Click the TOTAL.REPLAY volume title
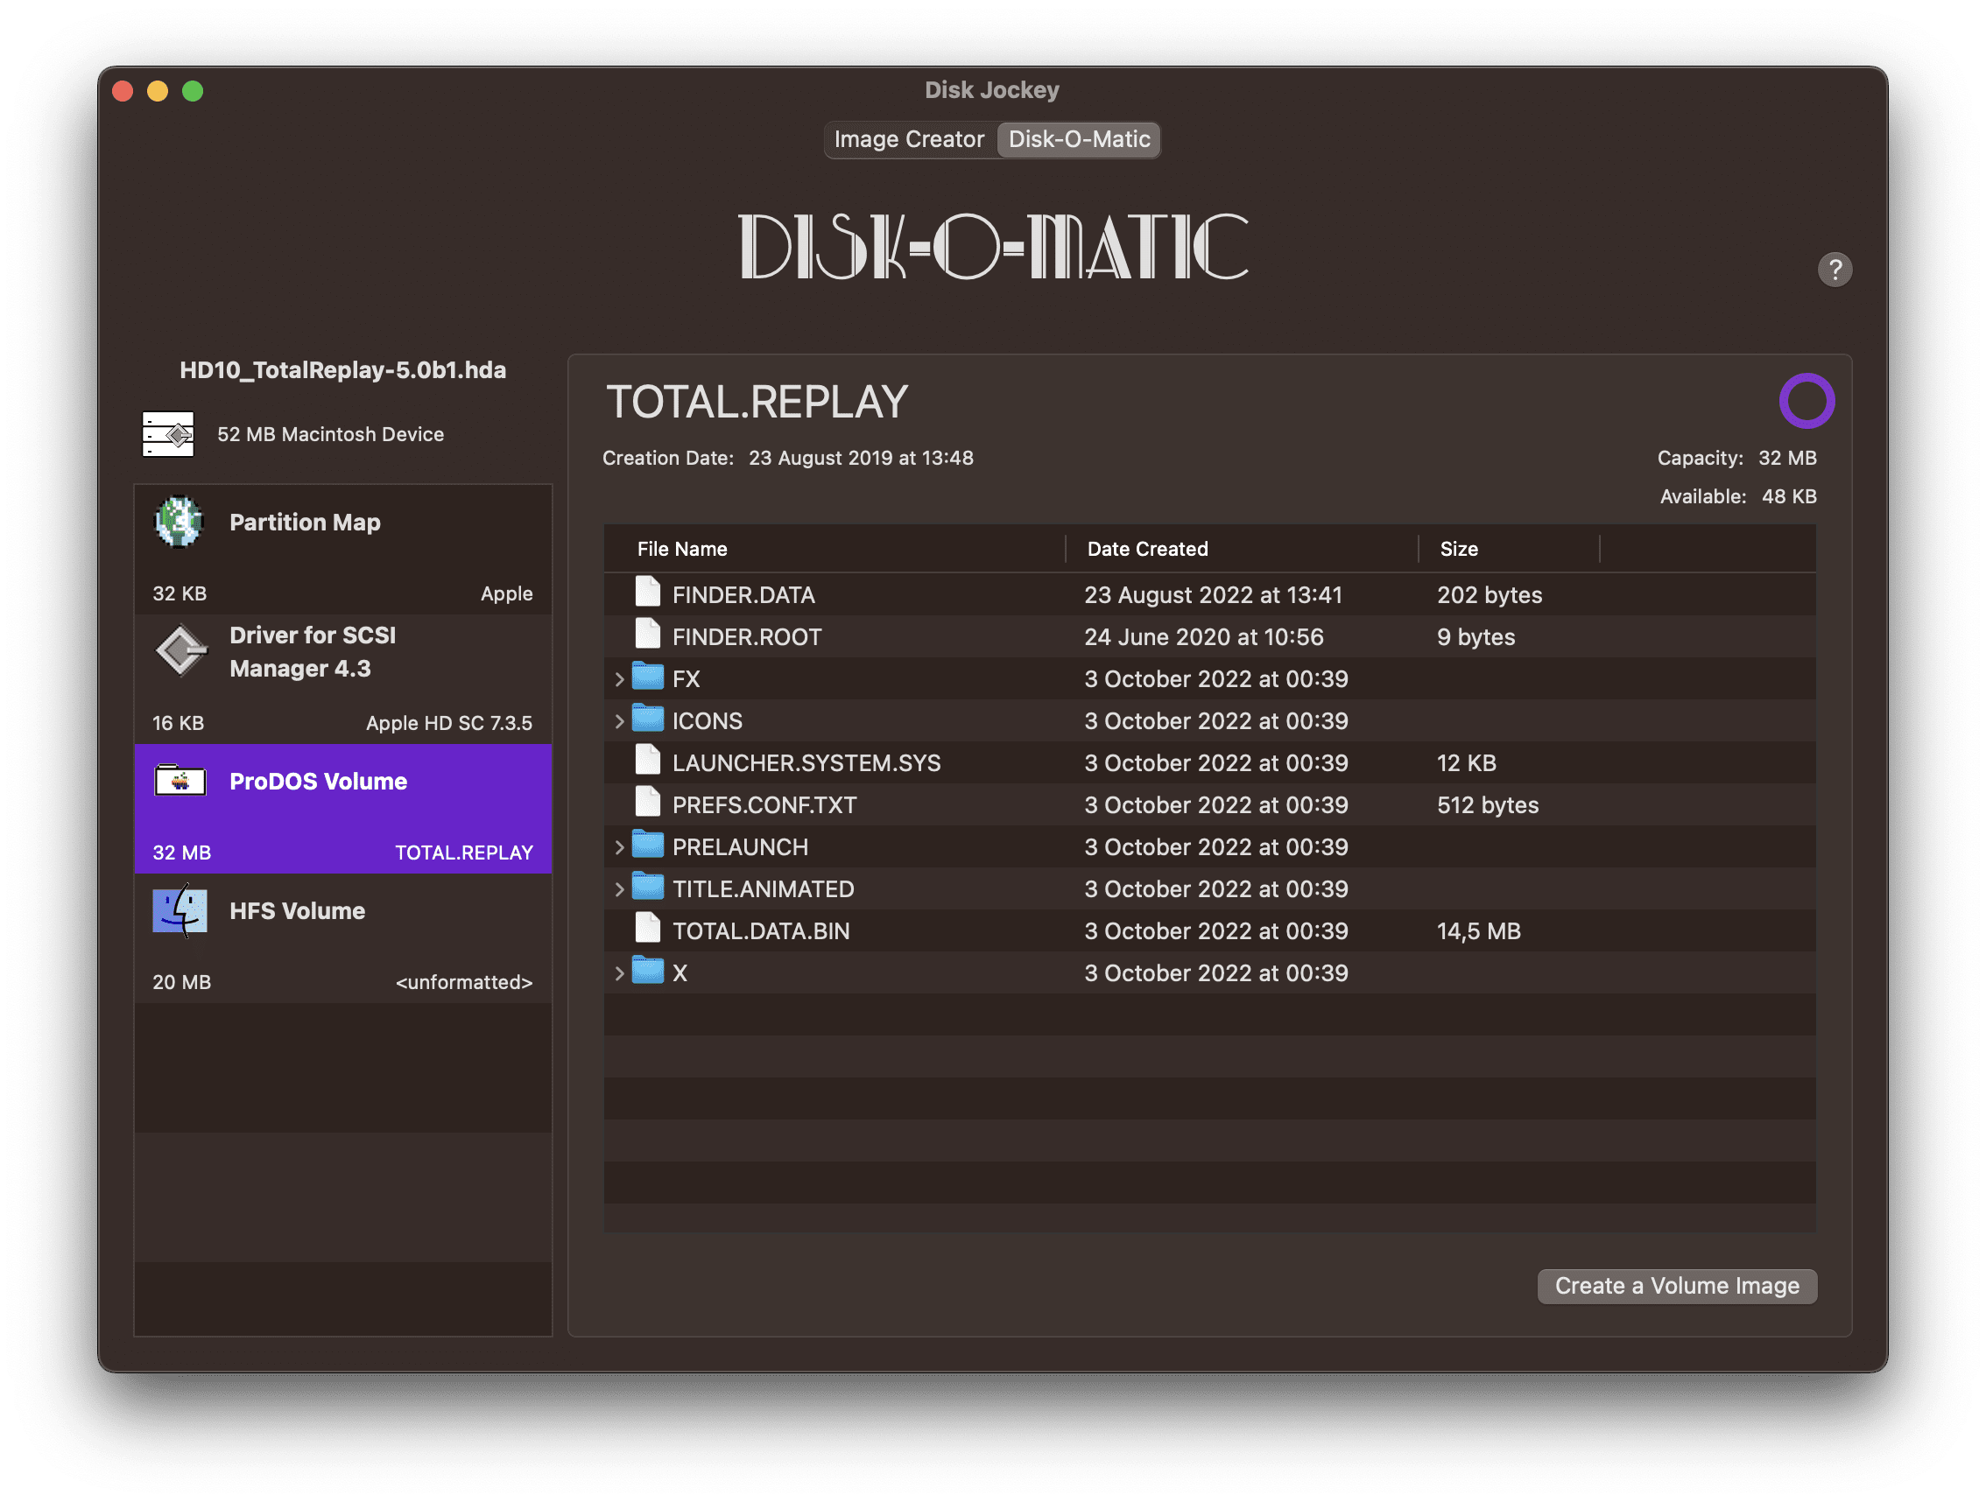Screen dimensions: 1986x1502 (x=757, y=401)
